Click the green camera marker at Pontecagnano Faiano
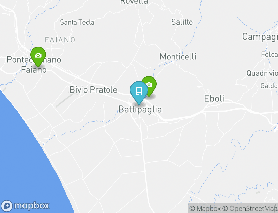 pos(38,56)
